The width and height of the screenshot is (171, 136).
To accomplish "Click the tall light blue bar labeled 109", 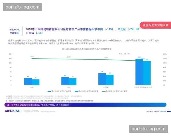I will 147,73.
